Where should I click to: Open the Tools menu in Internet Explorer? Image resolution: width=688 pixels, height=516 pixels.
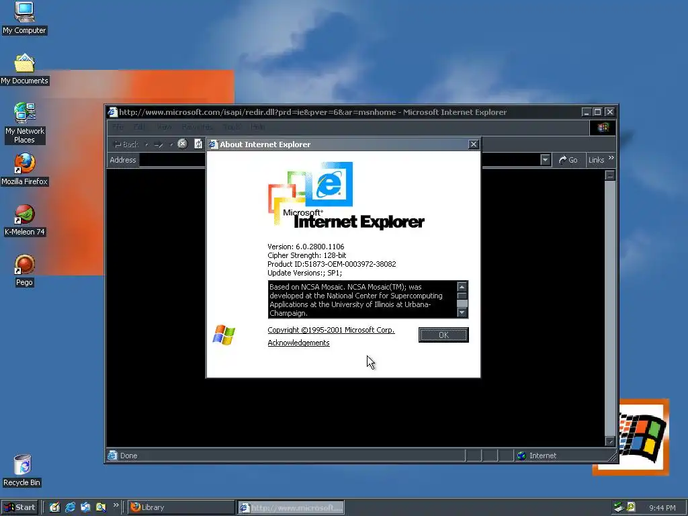231,127
